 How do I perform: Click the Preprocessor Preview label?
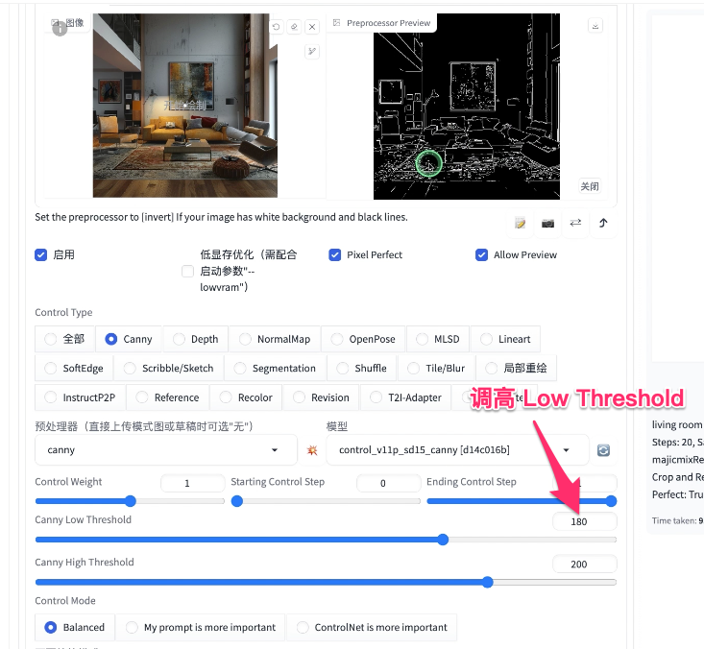382,22
